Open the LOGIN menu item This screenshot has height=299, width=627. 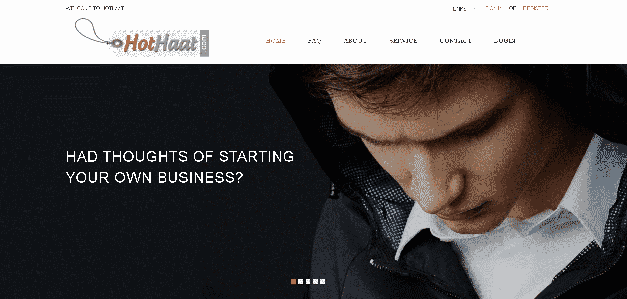(505, 41)
